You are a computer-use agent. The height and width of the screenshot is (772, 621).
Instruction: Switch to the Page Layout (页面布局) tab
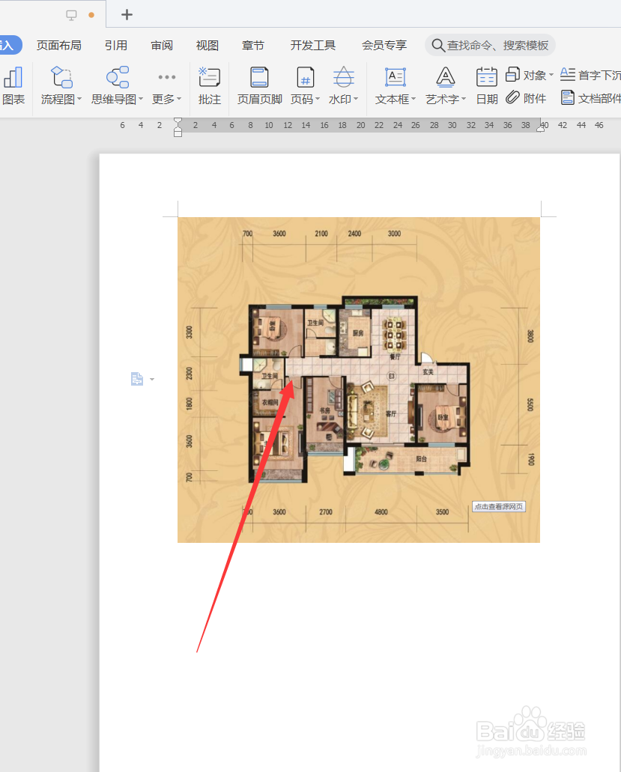coord(59,45)
